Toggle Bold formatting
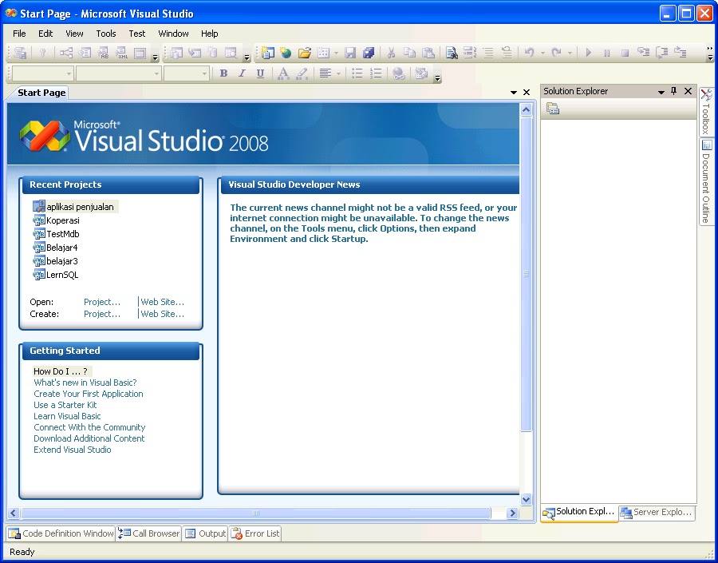 [x=224, y=73]
